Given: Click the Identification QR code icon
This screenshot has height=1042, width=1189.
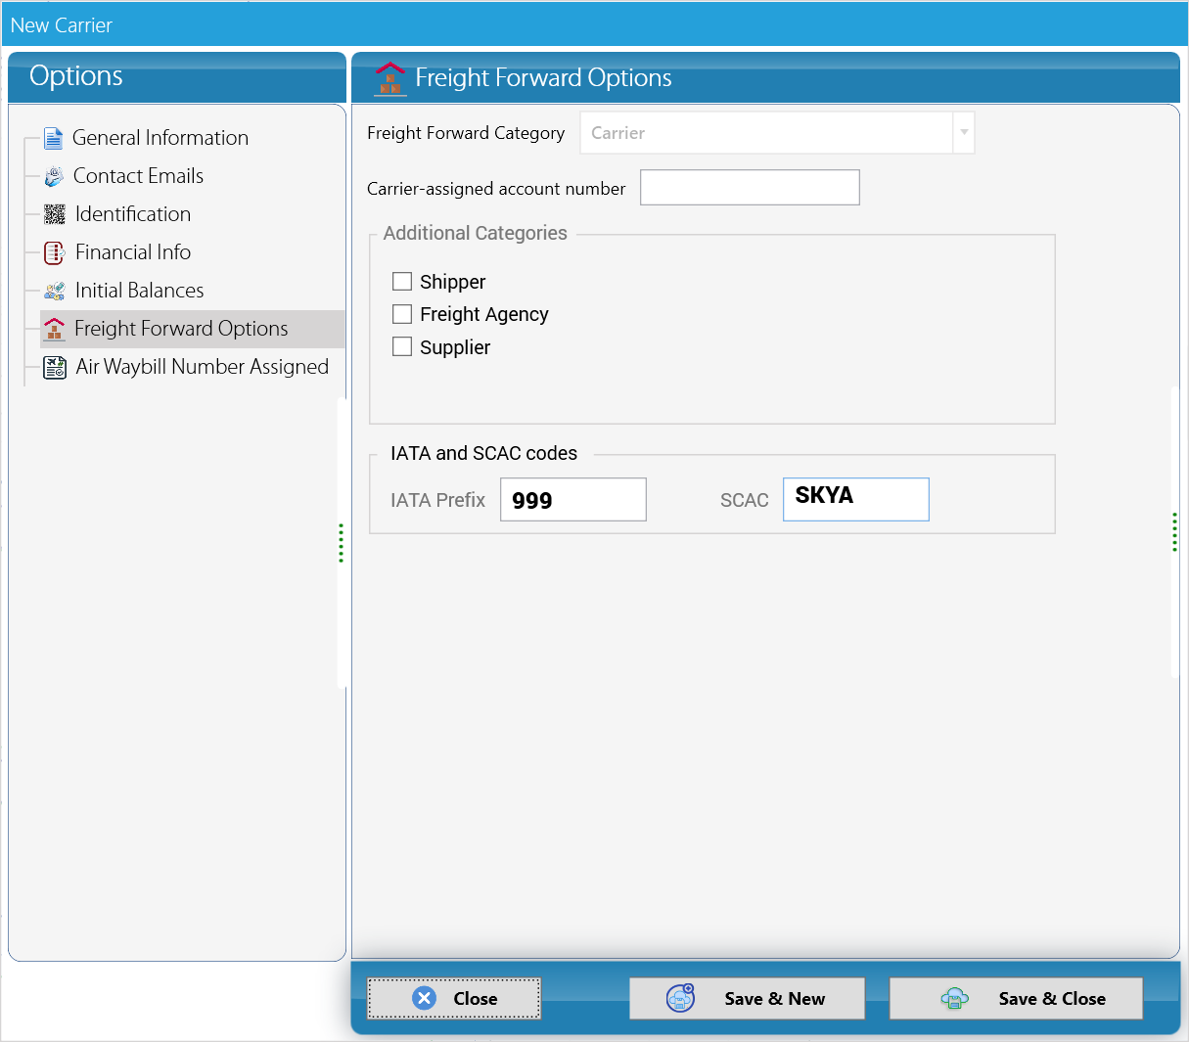Looking at the screenshot, I should point(55,214).
